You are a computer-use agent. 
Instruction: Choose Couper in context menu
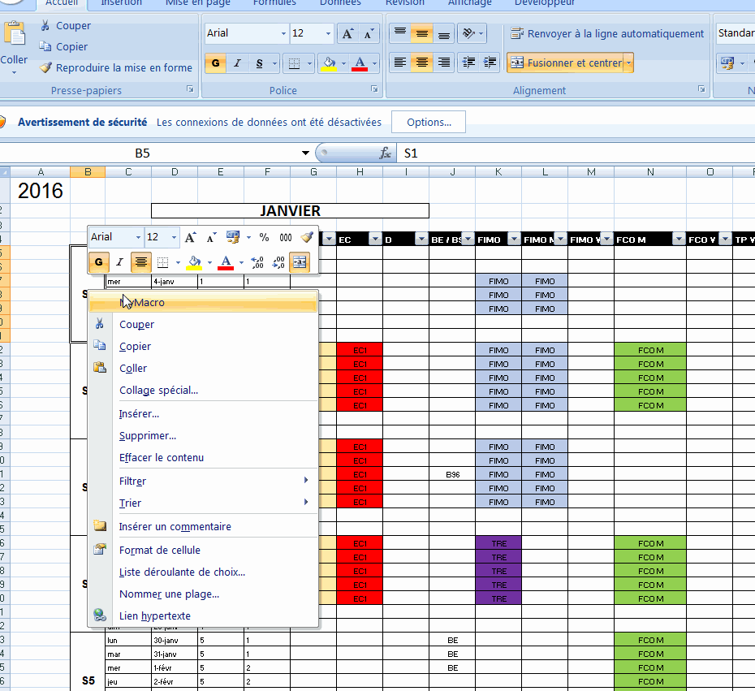click(x=203, y=325)
